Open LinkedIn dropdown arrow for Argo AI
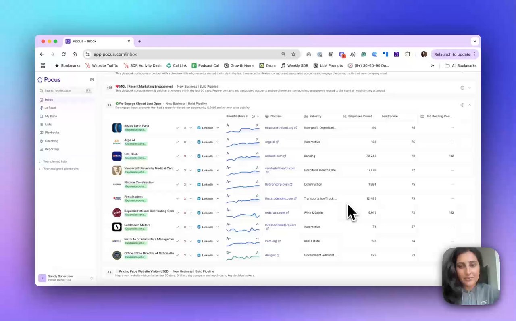Viewport: 516px width, 321px height. [x=218, y=142]
